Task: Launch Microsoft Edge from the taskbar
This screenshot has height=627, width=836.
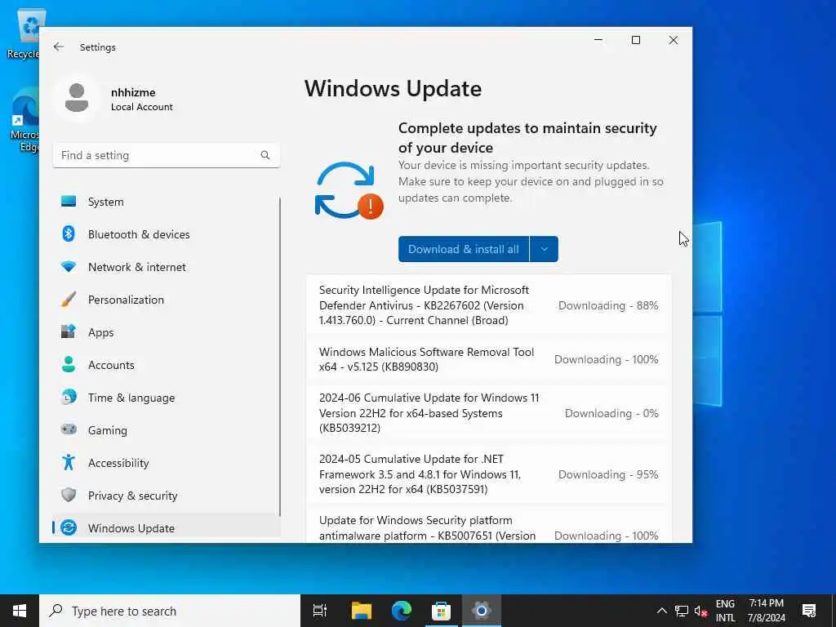Action: (x=402, y=611)
